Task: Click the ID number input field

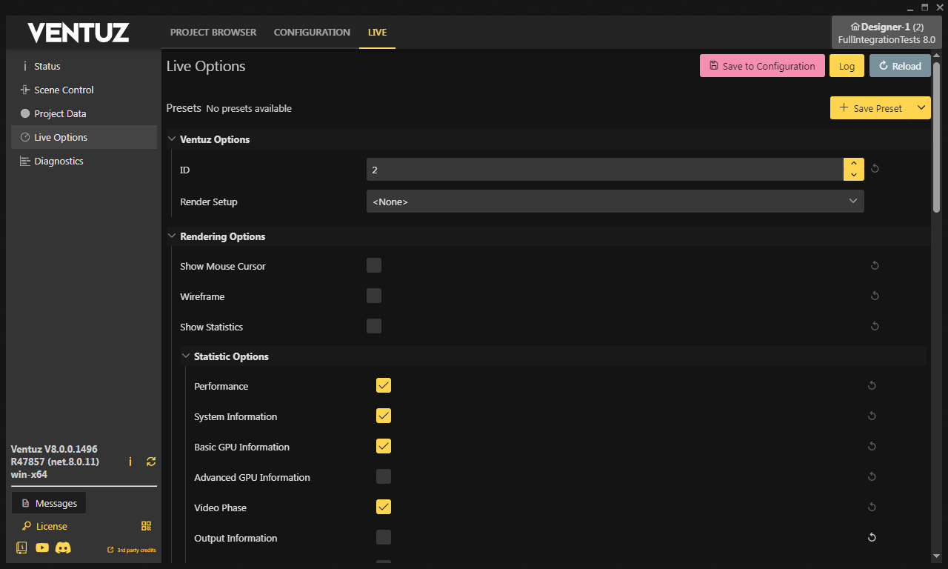Action: tap(604, 170)
